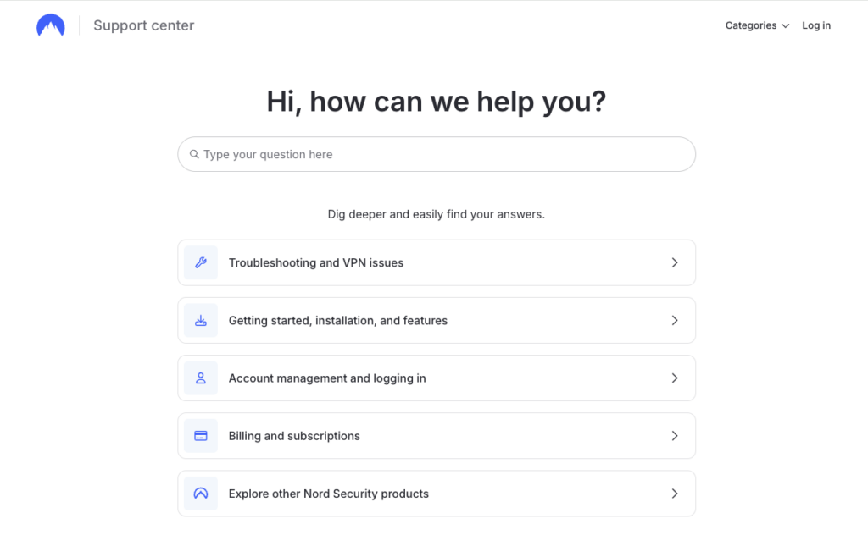Click the Nord Security products icon
The height and width of the screenshot is (535, 868).
pyautogui.click(x=201, y=494)
